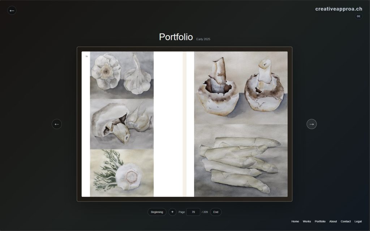Jump to the End of the portfolio
370x231 pixels.
point(216,212)
